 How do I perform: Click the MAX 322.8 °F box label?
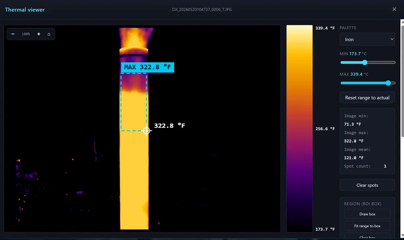[147, 67]
